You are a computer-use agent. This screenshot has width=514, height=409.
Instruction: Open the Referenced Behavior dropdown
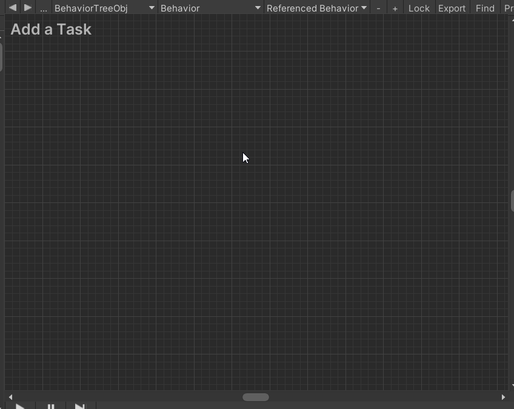316,8
